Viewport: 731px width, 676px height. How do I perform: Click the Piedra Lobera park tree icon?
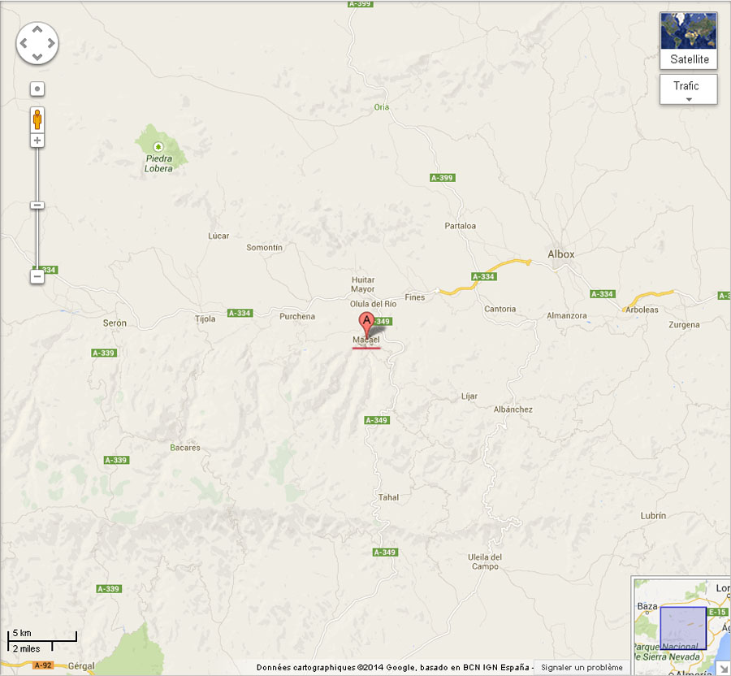click(158, 147)
